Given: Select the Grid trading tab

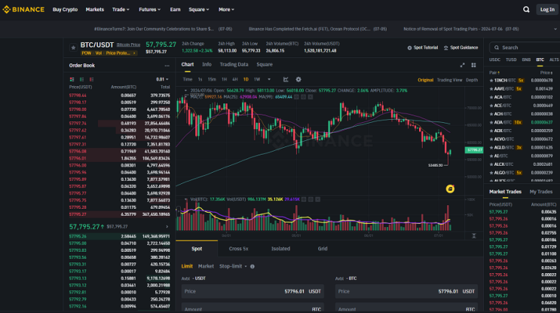Looking at the screenshot, I should point(323,249).
